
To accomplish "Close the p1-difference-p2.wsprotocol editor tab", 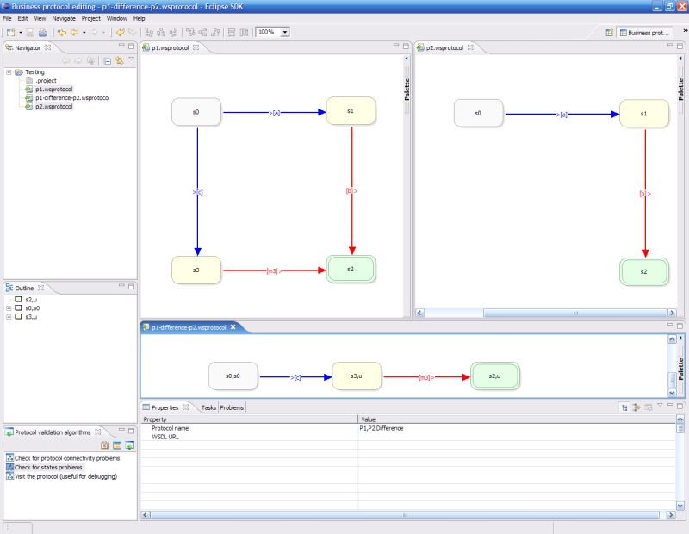I will point(233,327).
